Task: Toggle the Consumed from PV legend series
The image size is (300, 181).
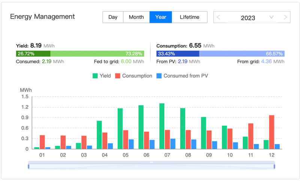Action: pyautogui.click(x=181, y=76)
